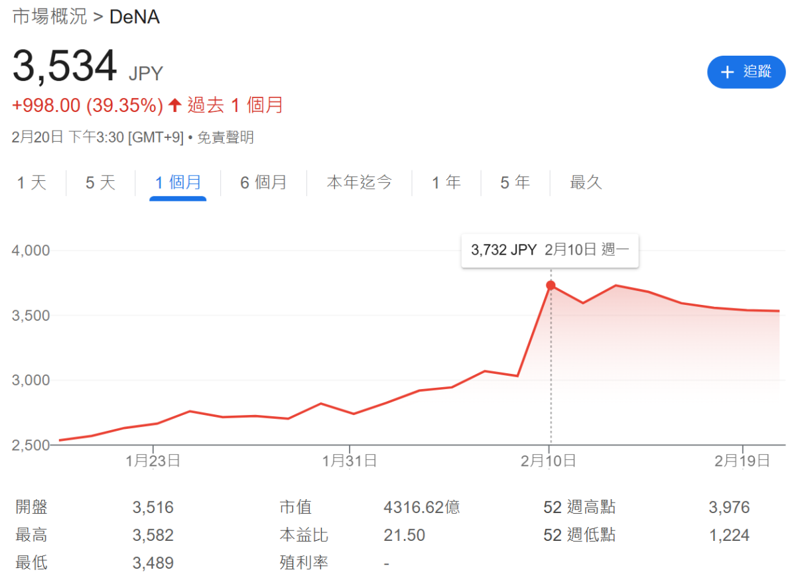Switch to the 5 年 range tab
The height and width of the screenshot is (582, 796).
515,182
